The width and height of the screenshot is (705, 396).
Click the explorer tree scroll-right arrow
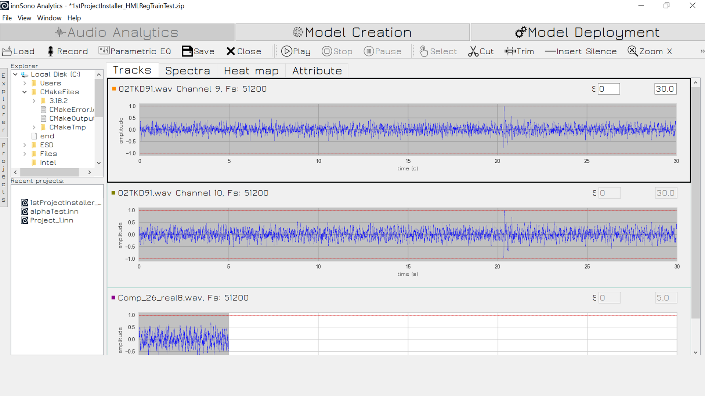[x=90, y=172]
